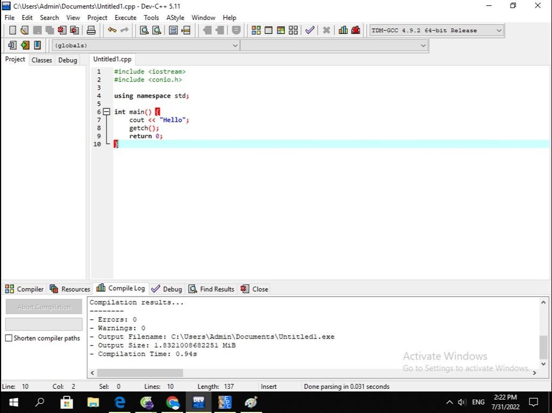
Task: Open the Help menu
Action: [x=230, y=18]
